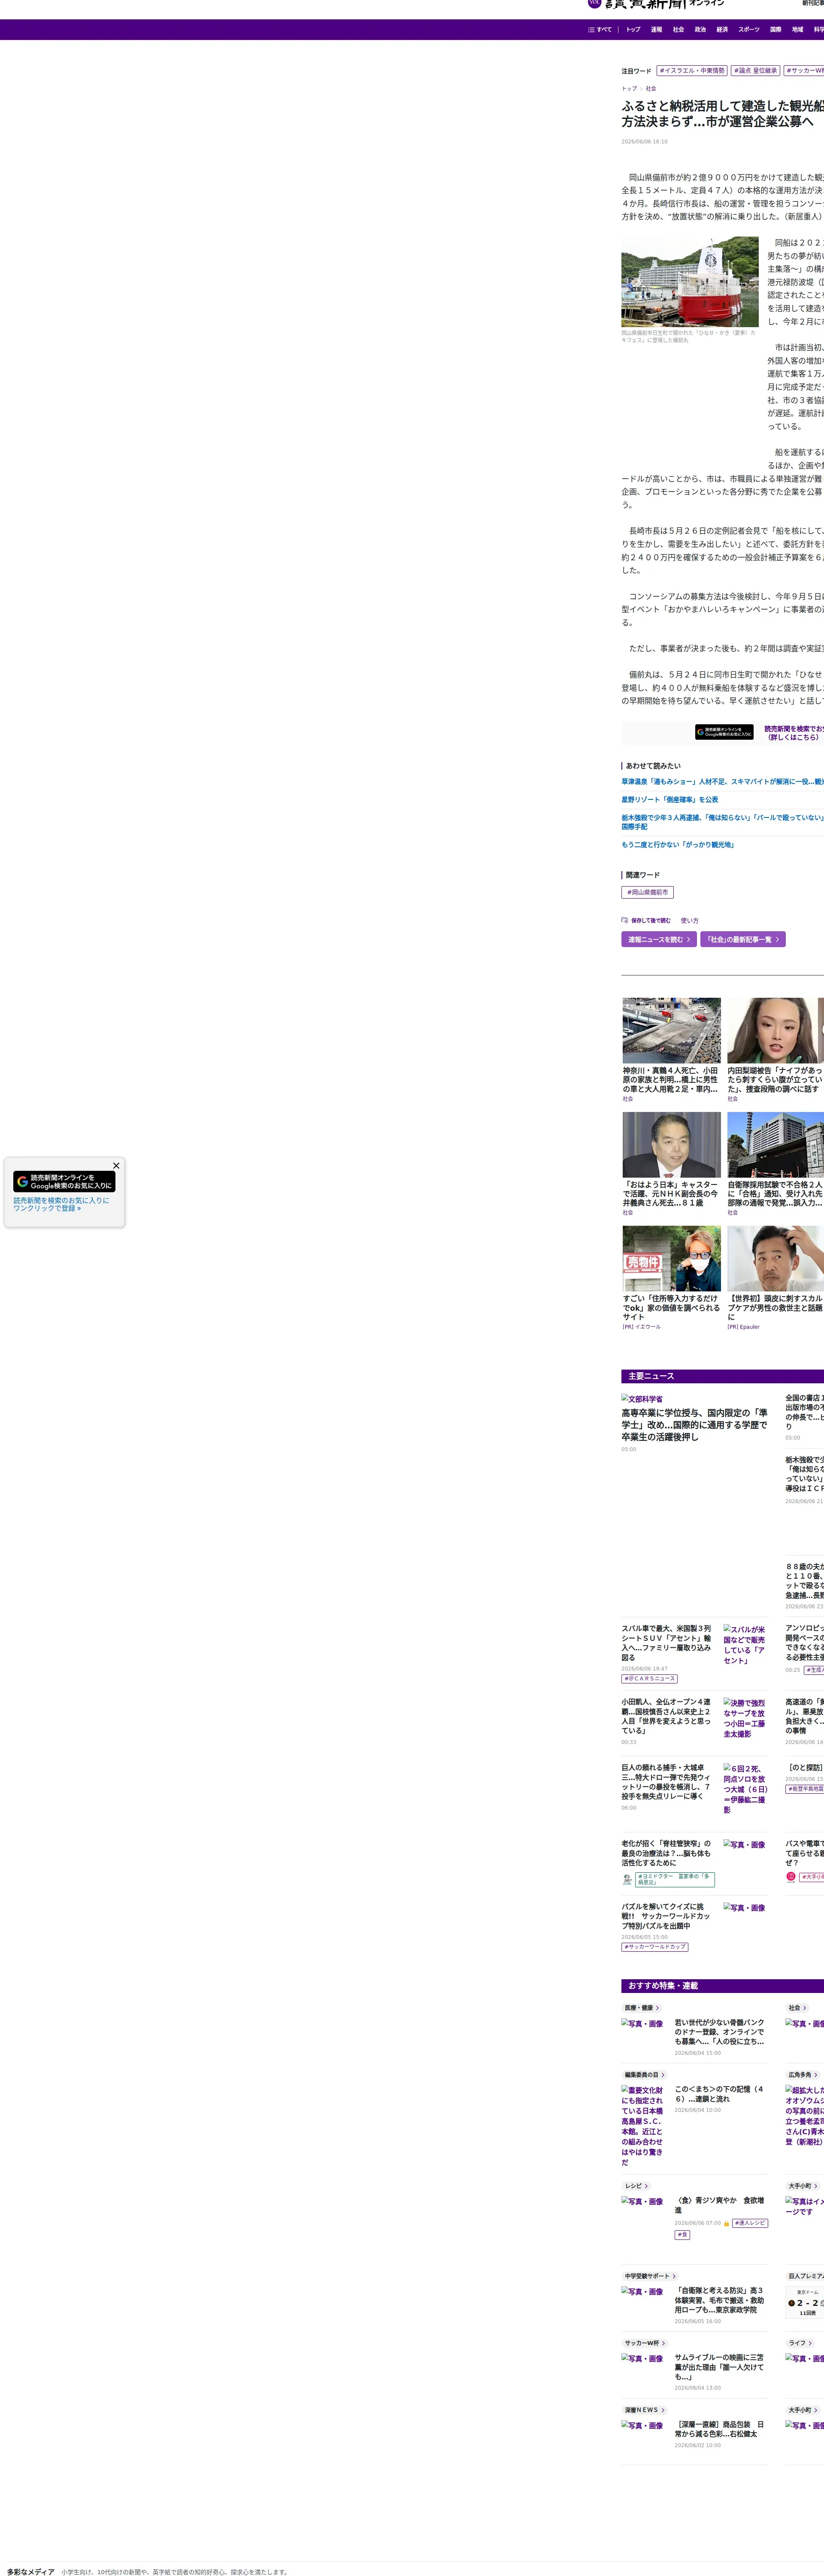The width and height of the screenshot is (824, 2576).
Task: Click the #達人レシピ tag
Action: click(750, 2223)
